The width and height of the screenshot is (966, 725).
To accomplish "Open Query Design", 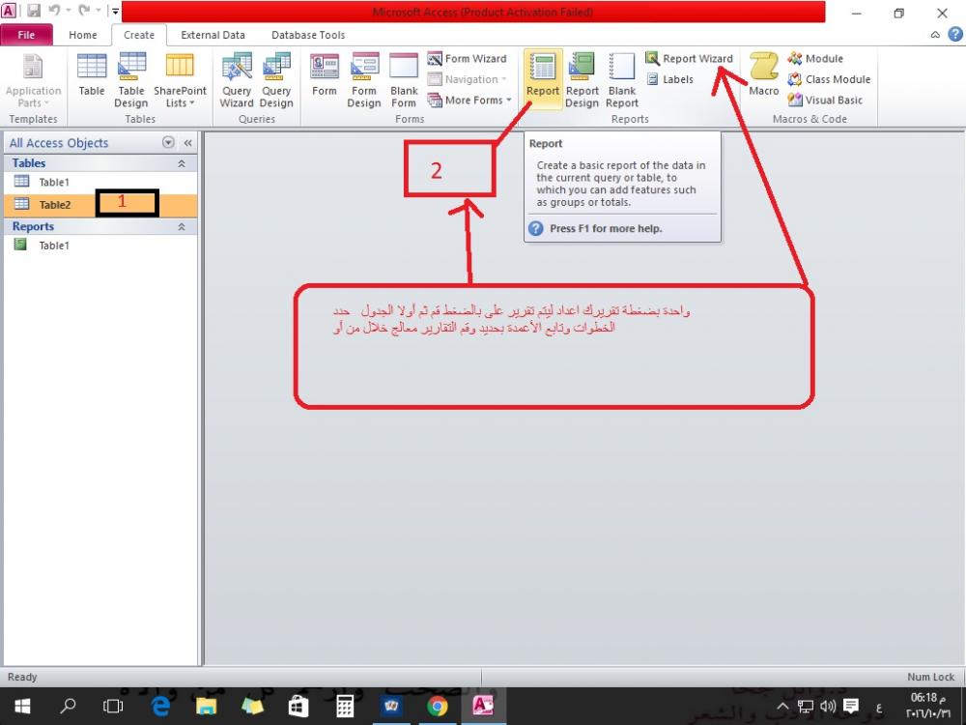I will [276, 81].
